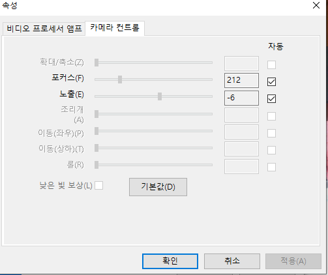Click the 적용(A) button
The width and height of the screenshot is (328, 275).
[293, 261]
